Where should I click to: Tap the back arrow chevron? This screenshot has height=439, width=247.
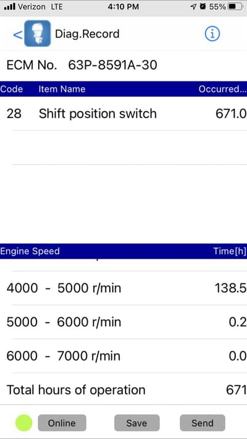(17, 35)
